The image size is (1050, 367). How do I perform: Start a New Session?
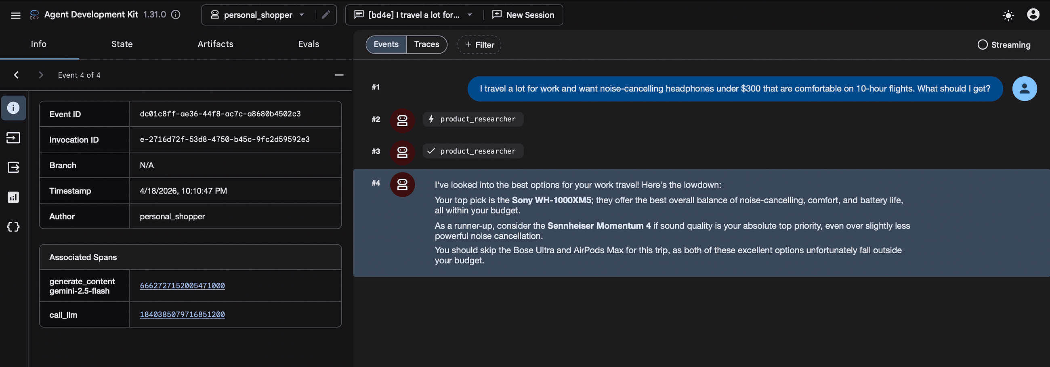coord(523,15)
